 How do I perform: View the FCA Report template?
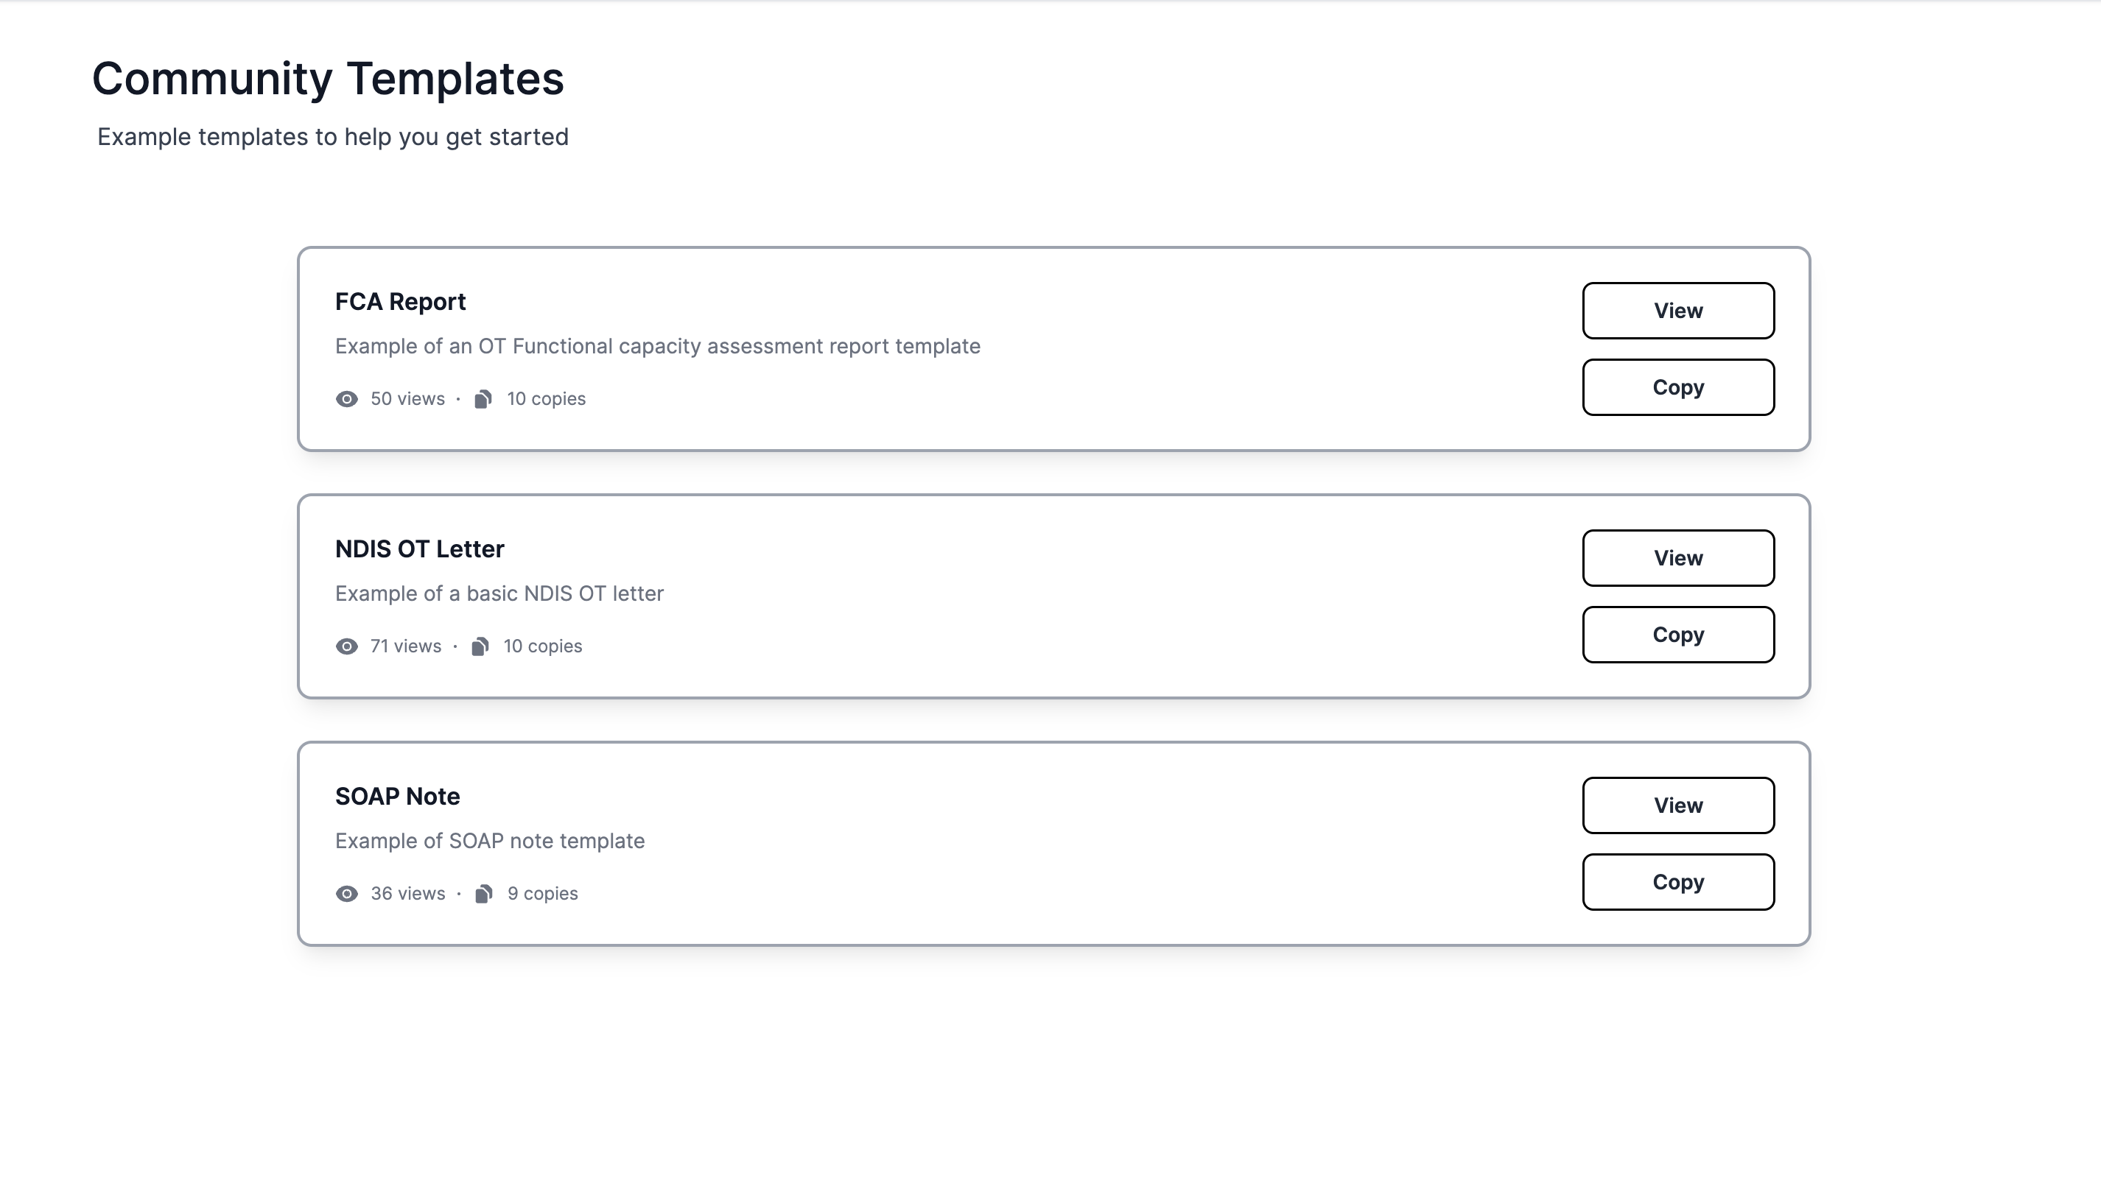click(1677, 311)
